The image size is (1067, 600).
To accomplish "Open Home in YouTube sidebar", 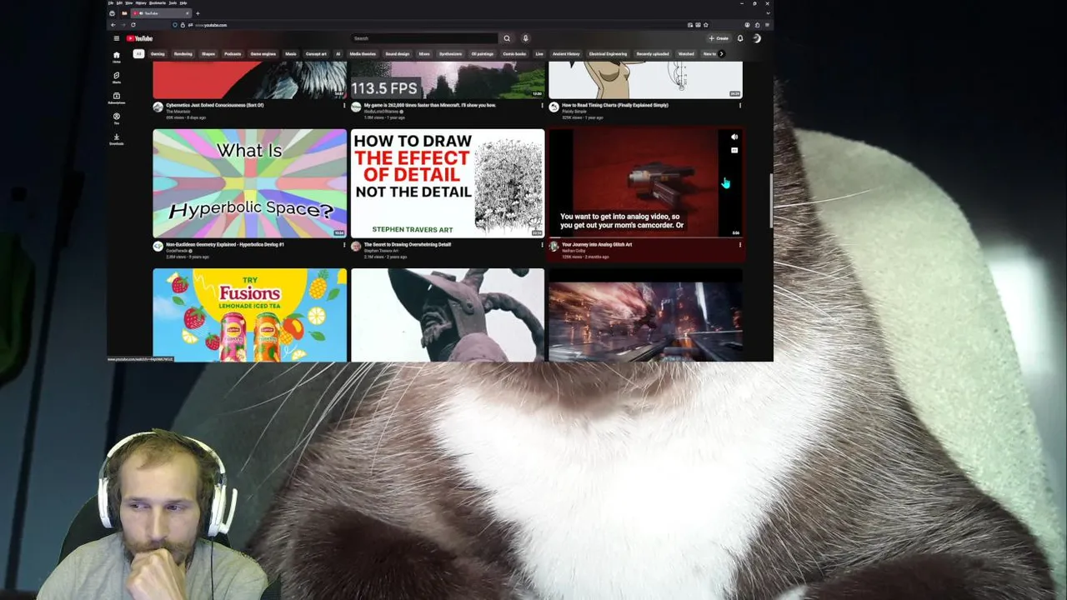I will (x=117, y=57).
